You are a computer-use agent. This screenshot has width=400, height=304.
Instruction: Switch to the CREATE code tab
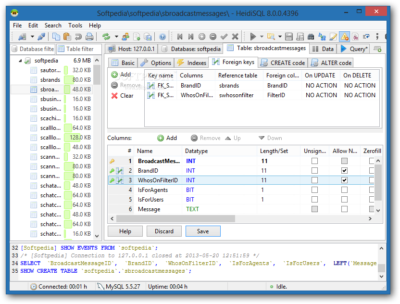pyautogui.click(x=283, y=63)
